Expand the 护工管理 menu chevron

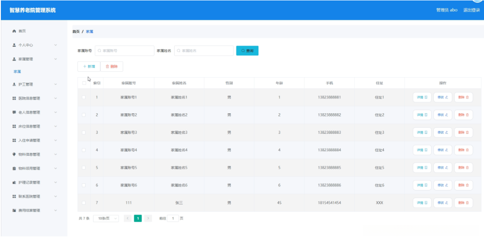coord(56,84)
